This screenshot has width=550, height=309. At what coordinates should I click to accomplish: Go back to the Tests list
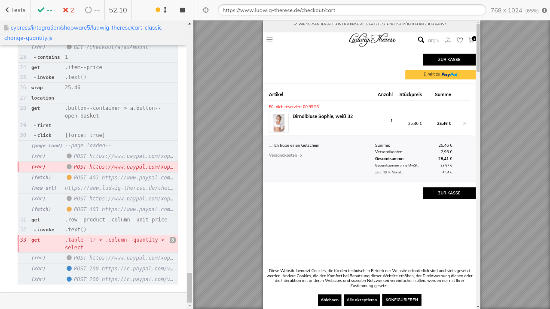click(x=15, y=10)
